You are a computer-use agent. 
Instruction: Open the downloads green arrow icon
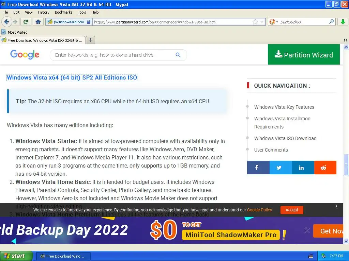coord(343,22)
